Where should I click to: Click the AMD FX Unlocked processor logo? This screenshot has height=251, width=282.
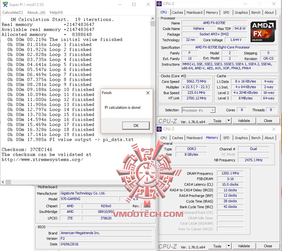coord(263,31)
